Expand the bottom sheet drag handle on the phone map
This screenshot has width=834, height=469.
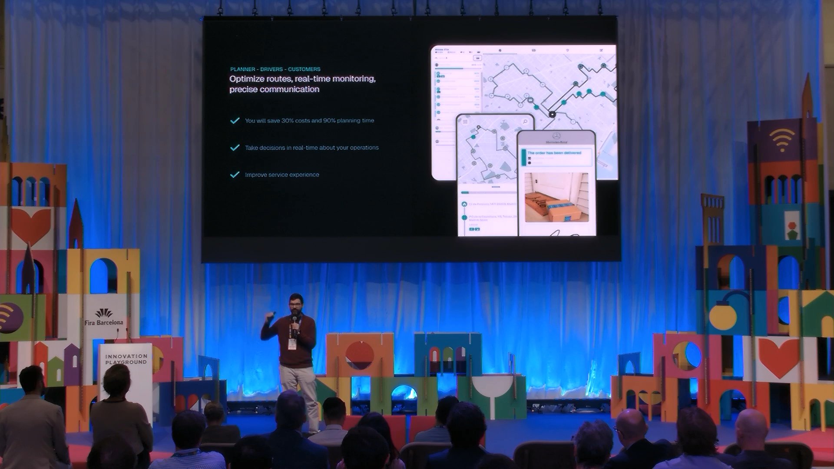496,187
